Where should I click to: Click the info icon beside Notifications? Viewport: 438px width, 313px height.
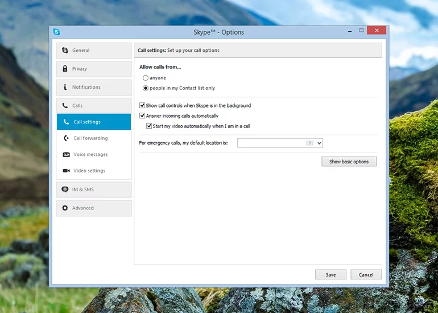pyautogui.click(x=65, y=87)
